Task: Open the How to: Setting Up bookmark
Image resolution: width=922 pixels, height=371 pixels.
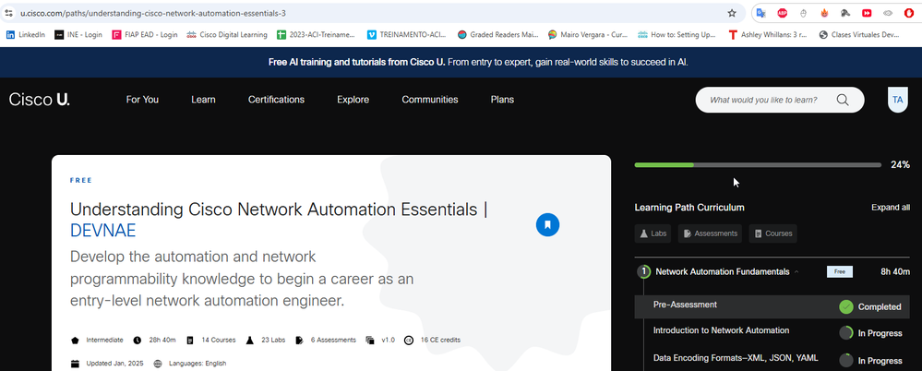Action: [678, 35]
